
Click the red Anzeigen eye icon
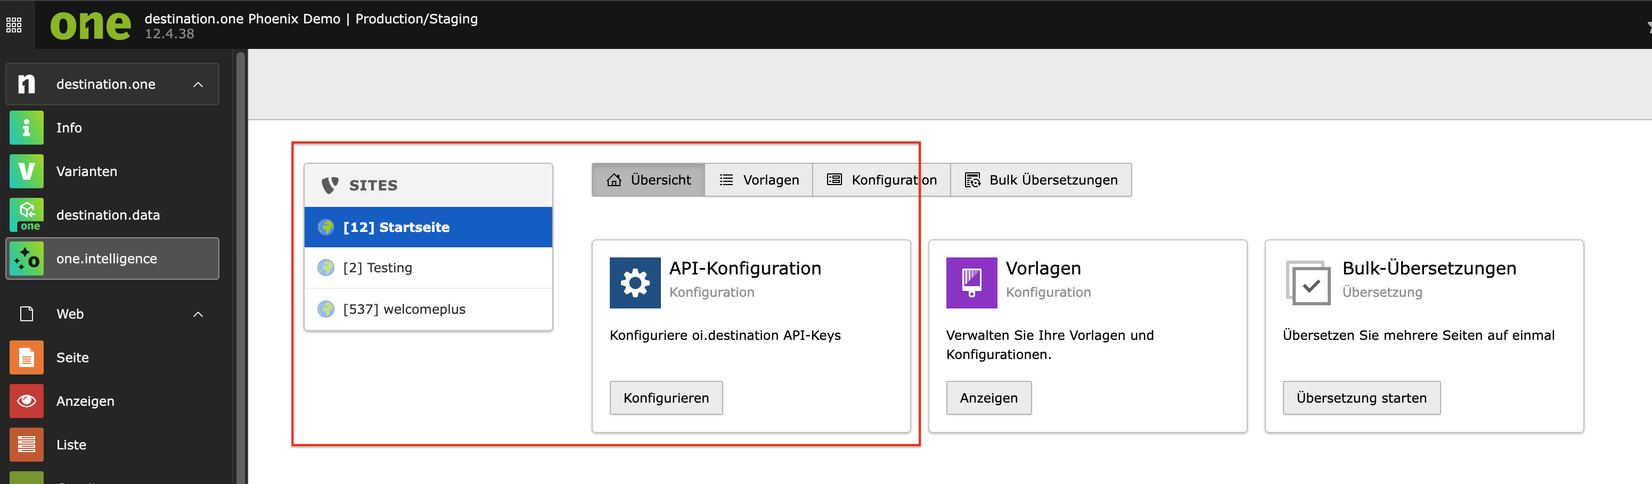(26, 401)
